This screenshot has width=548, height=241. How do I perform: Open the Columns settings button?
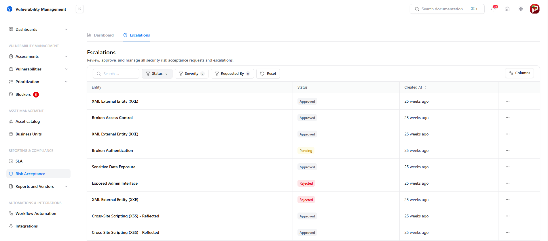click(x=519, y=73)
